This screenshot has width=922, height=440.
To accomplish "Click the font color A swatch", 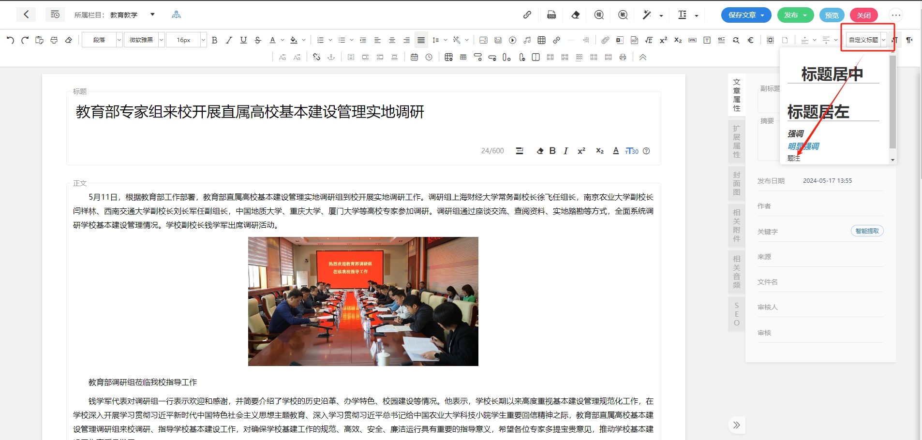I will click(272, 40).
